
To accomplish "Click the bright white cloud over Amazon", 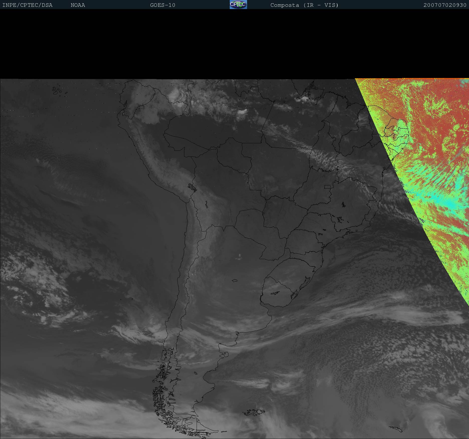I will pyautogui.click(x=243, y=112).
